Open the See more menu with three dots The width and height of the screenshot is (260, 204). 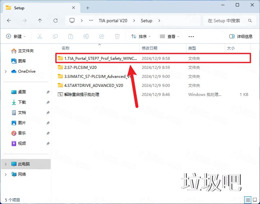[191, 36]
